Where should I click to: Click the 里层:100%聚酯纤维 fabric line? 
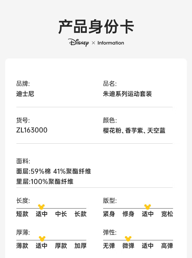click(x=45, y=182)
